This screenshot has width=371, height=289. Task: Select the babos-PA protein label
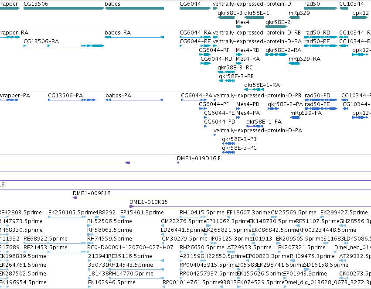point(118,96)
